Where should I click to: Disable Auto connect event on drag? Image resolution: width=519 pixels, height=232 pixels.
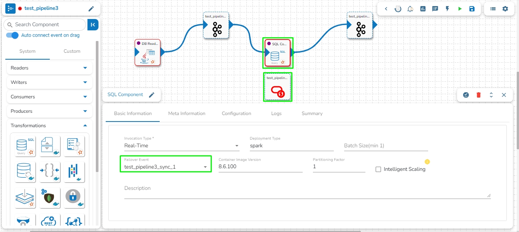(12, 35)
